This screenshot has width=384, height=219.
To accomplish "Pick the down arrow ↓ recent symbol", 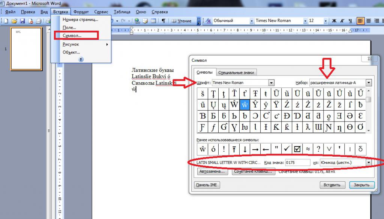I will click(x=244, y=149).
